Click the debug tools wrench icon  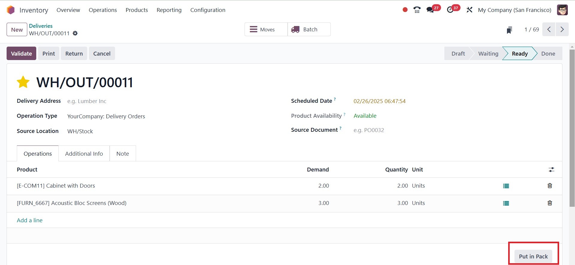[469, 10]
